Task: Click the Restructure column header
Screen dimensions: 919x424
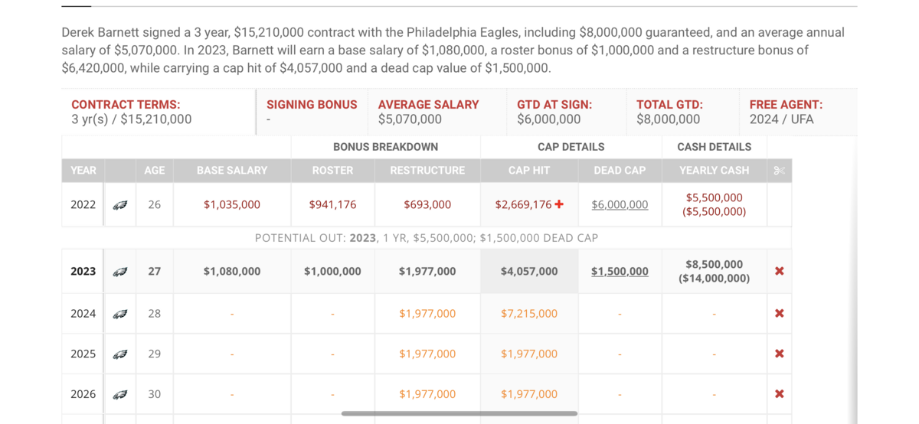Action: pyautogui.click(x=427, y=171)
